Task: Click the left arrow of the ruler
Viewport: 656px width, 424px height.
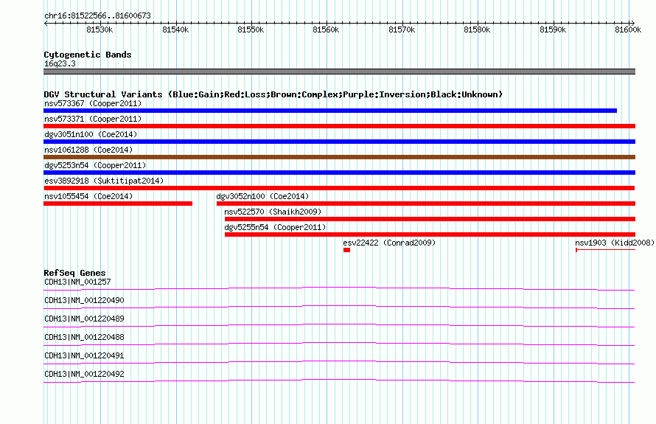Action: (x=46, y=23)
